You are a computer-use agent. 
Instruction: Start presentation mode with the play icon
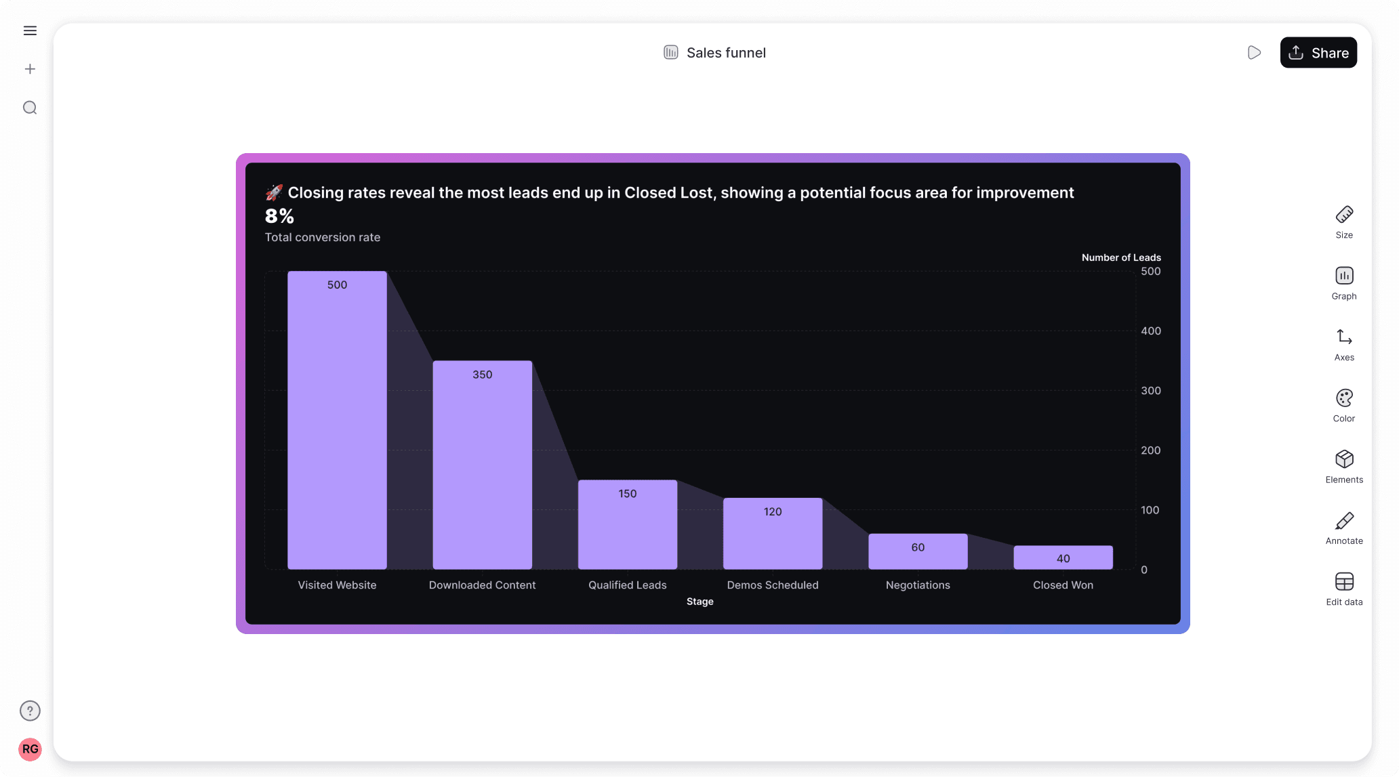click(1254, 52)
